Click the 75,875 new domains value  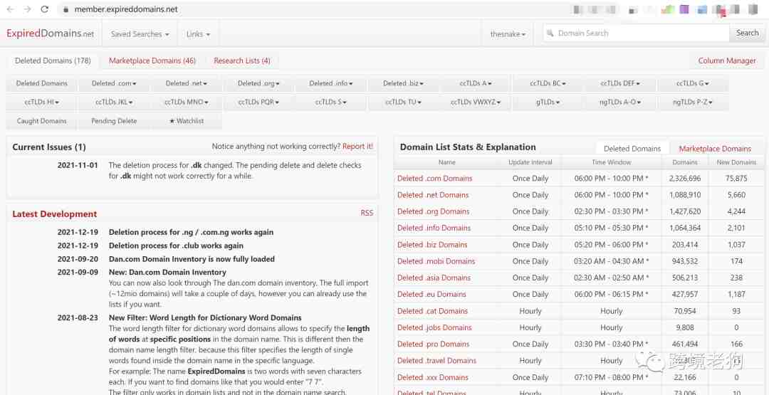[x=736, y=179]
